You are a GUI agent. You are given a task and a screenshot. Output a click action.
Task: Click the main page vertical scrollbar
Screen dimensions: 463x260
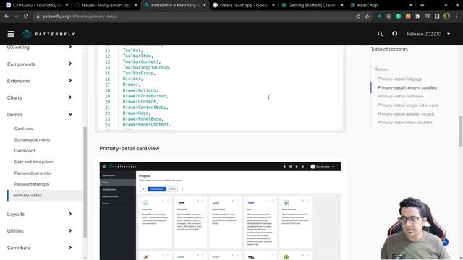tap(461, 131)
